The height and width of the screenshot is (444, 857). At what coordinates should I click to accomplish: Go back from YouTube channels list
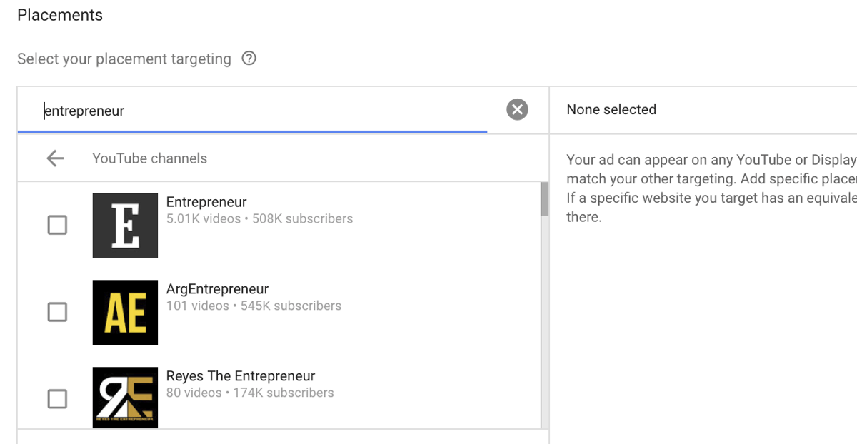click(55, 158)
